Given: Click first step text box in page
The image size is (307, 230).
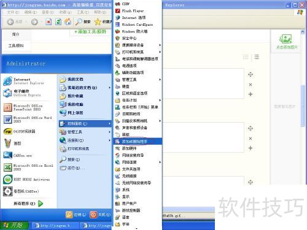Looking at the screenshot, I should pos(203,83).
